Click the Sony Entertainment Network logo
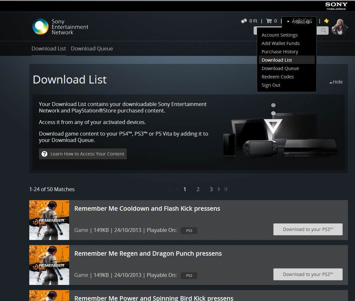 pyautogui.click(x=60, y=27)
